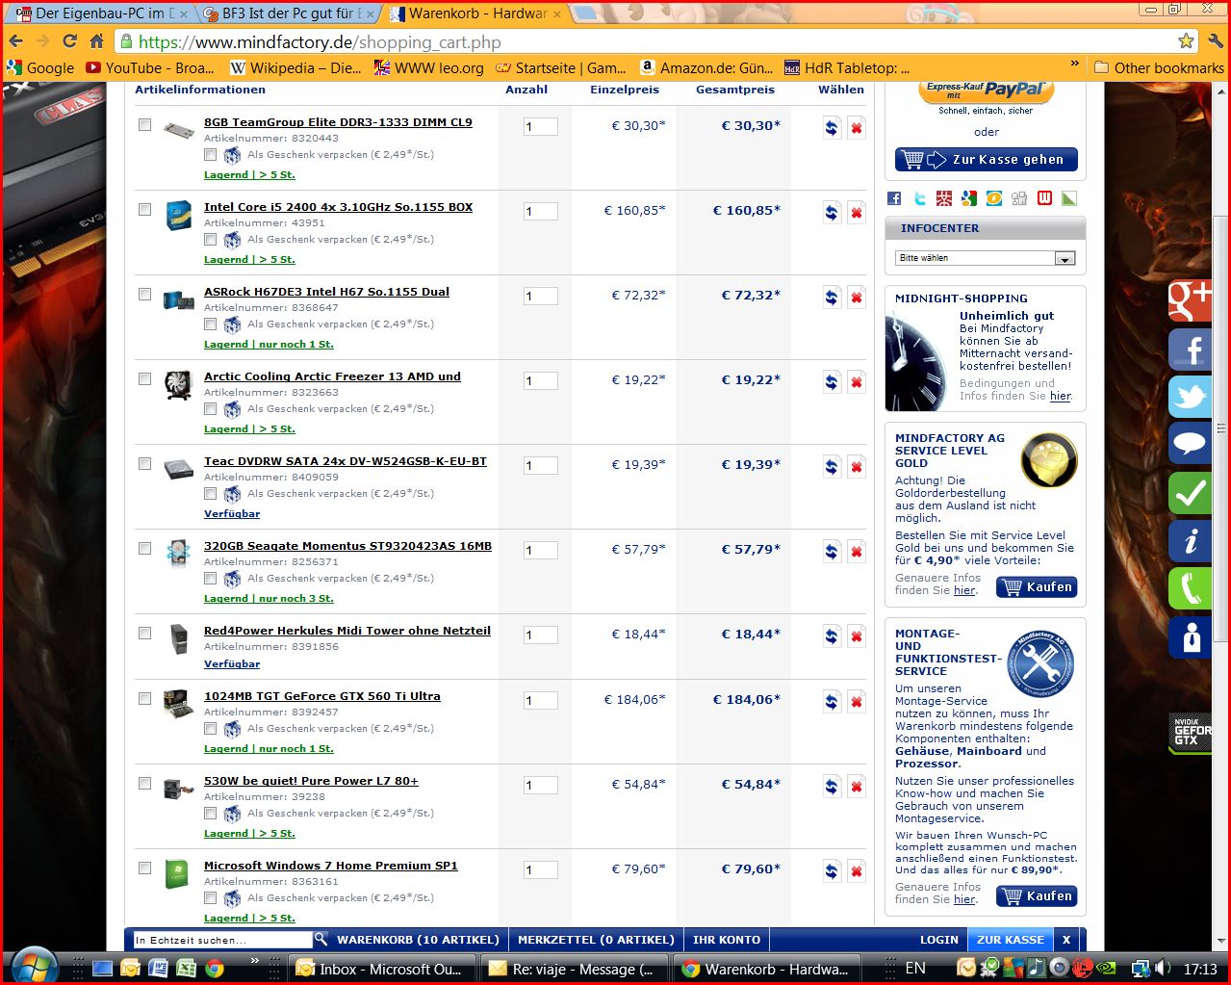
Task: Buy Service Level Gold with Kaufen button
Action: 1037,587
